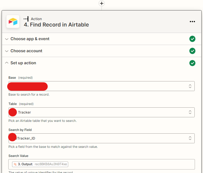Collapse the Set up action section
The width and height of the screenshot is (203, 173).
tap(102, 63)
